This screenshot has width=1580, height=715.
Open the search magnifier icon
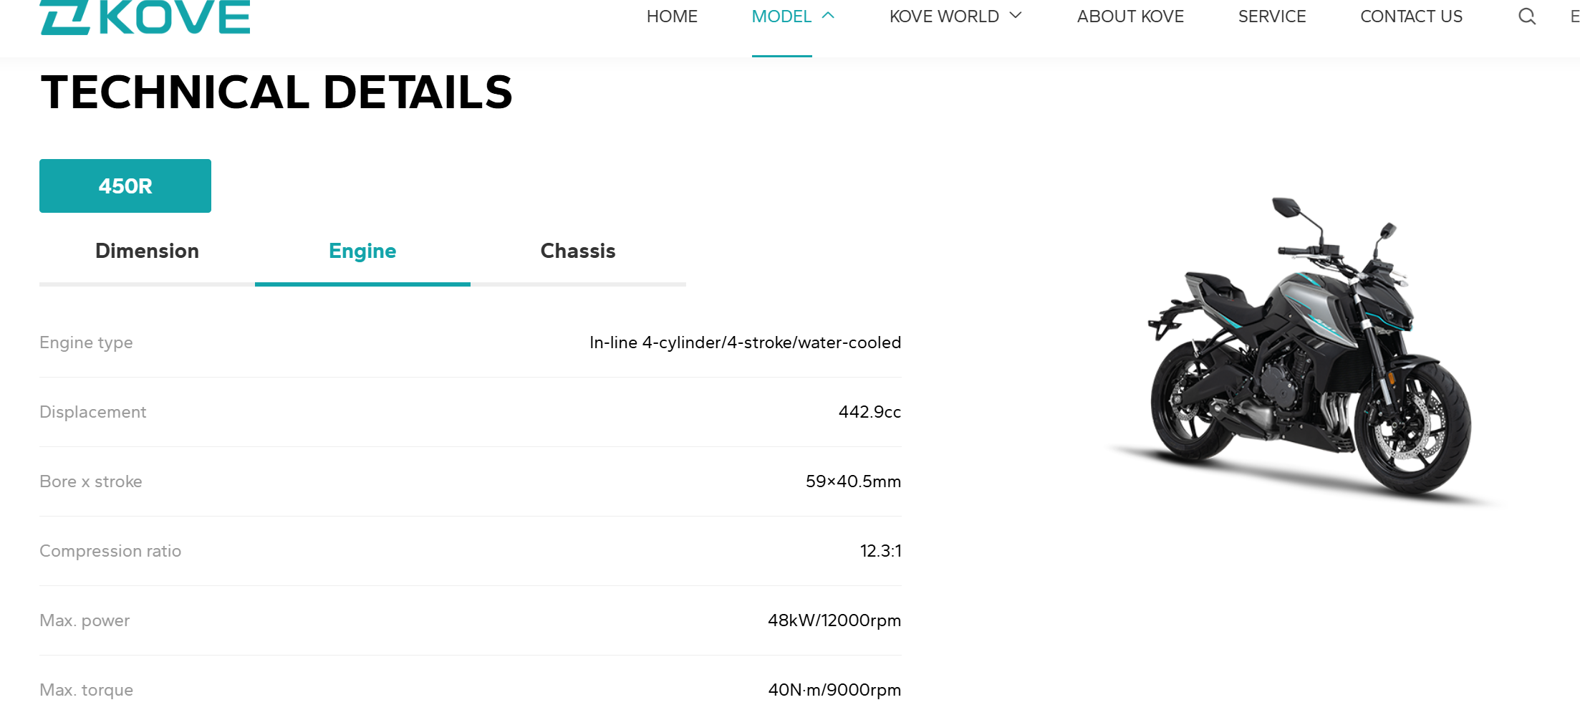click(x=1527, y=16)
